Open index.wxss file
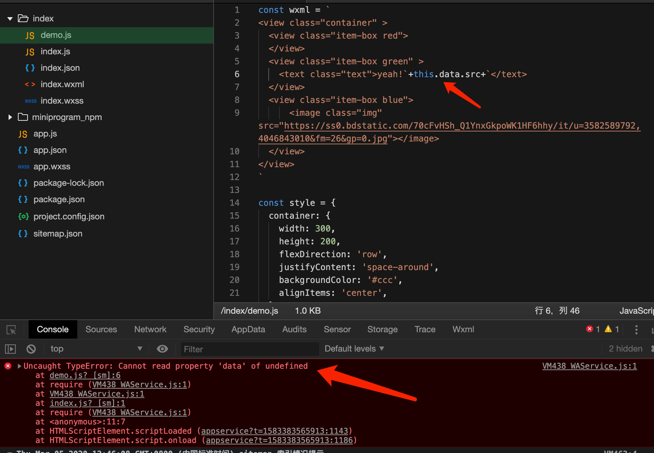This screenshot has height=453, width=654. pyautogui.click(x=62, y=101)
